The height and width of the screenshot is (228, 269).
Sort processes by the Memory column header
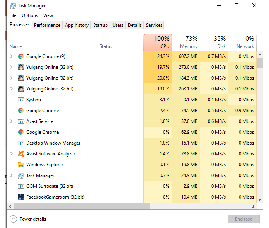186,43
